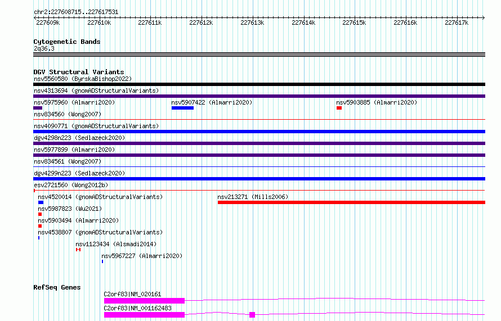The width and height of the screenshot is (501, 321).
Task: Open the dgv4298n223 (Sedlazeck2020) label
Action: [x=79, y=138]
